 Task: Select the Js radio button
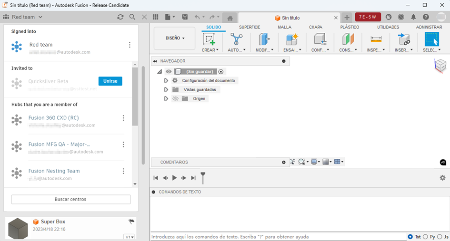click(x=440, y=237)
